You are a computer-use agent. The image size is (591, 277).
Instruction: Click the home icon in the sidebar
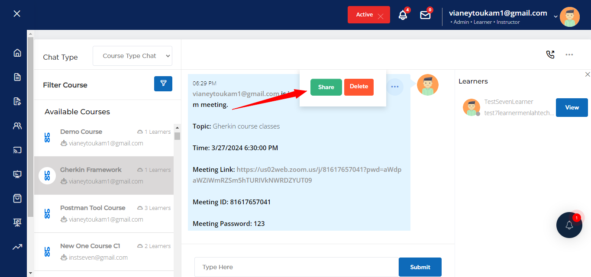coord(17,53)
